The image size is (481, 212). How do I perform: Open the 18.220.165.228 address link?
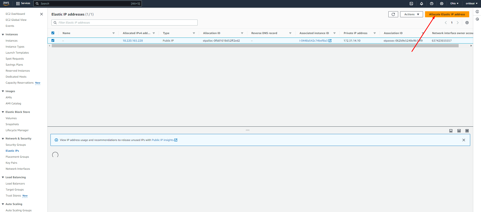133,41
